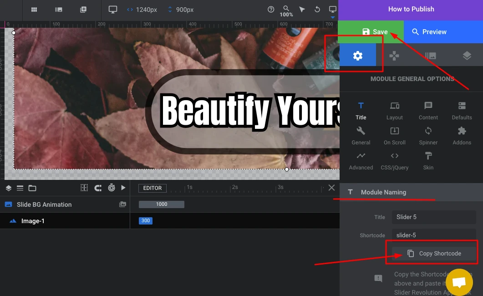Open the On Scroll options
Image resolution: width=483 pixels, height=296 pixels.
click(x=395, y=136)
